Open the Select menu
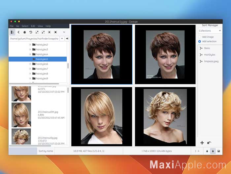 coord(25,26)
